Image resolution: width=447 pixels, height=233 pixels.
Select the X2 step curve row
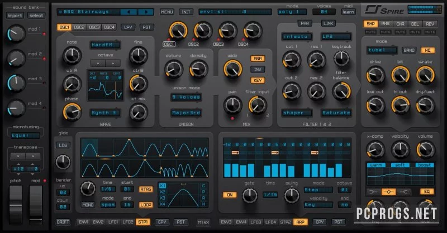click(162, 192)
